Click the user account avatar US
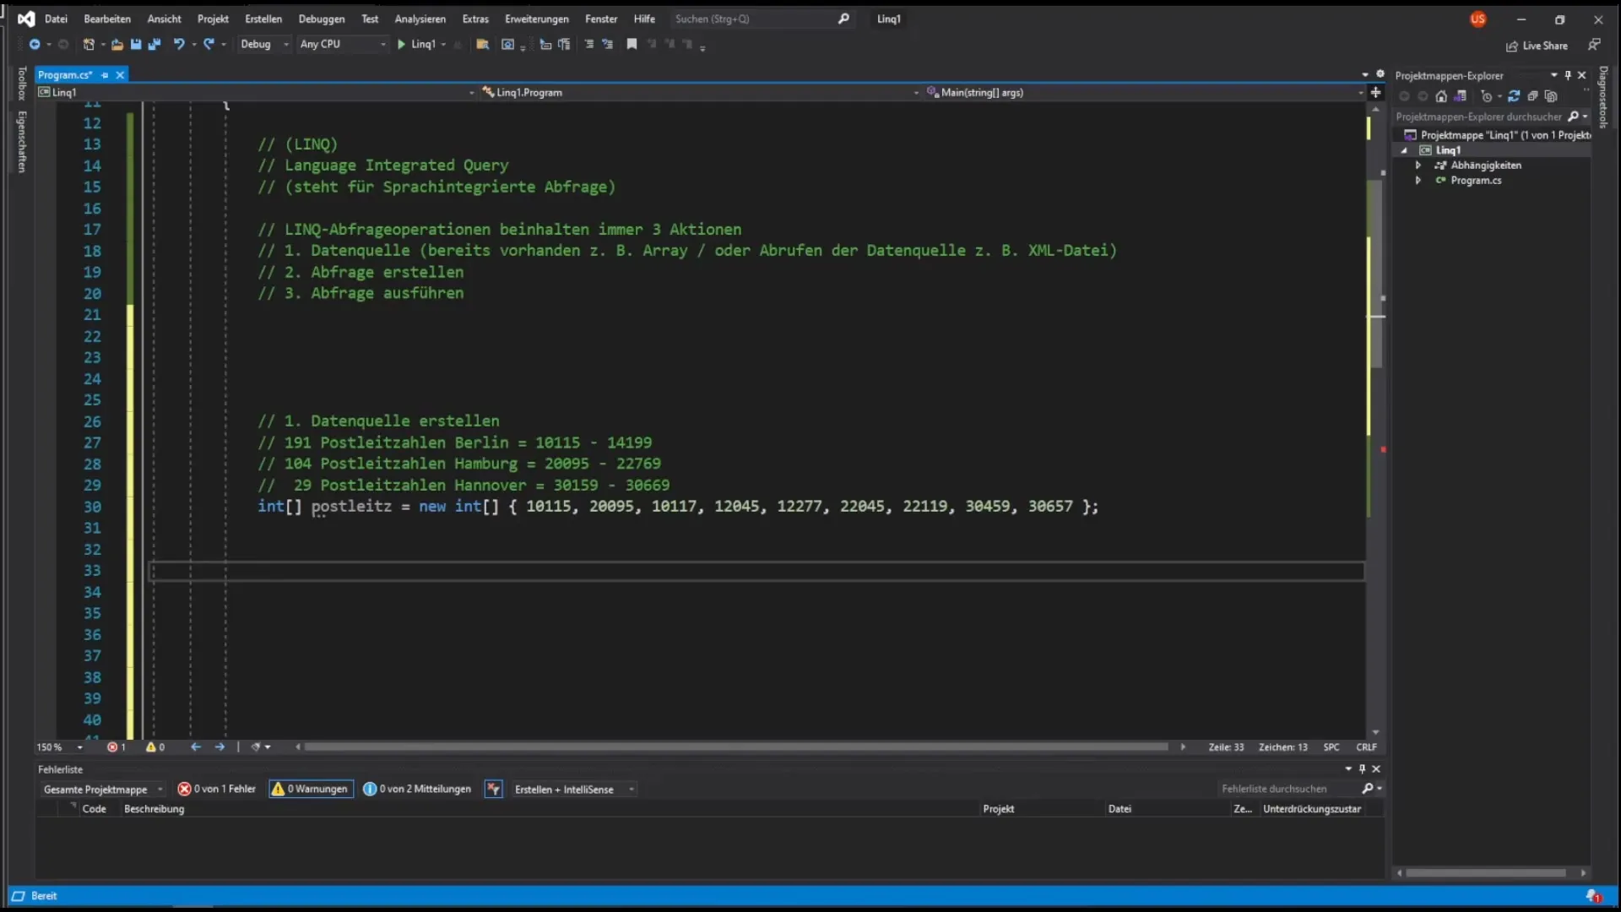Image resolution: width=1621 pixels, height=912 pixels. [1477, 19]
